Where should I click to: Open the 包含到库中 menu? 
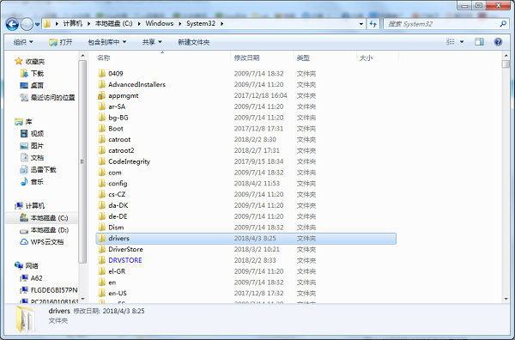[x=106, y=42]
